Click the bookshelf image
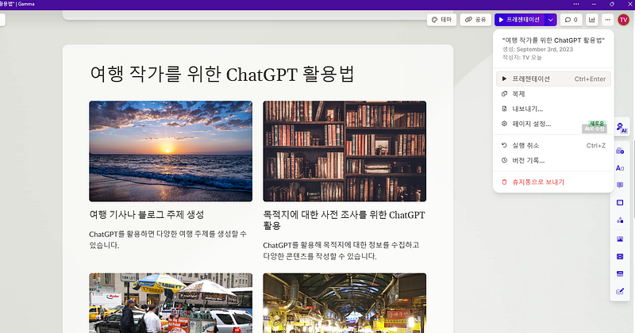 (344, 151)
